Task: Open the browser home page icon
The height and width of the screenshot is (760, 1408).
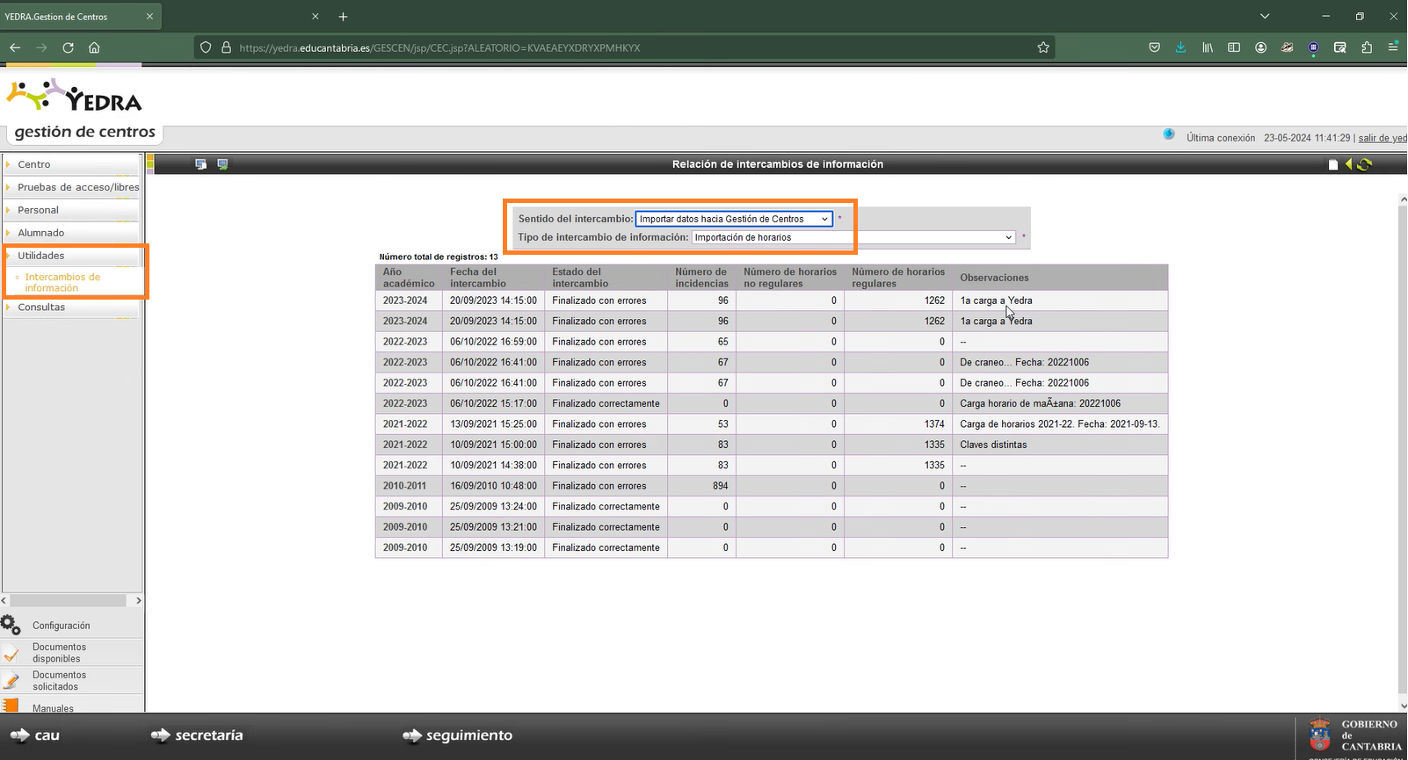Action: click(94, 47)
